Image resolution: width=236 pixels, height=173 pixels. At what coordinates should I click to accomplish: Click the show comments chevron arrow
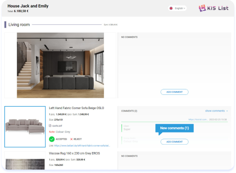coord(227,111)
